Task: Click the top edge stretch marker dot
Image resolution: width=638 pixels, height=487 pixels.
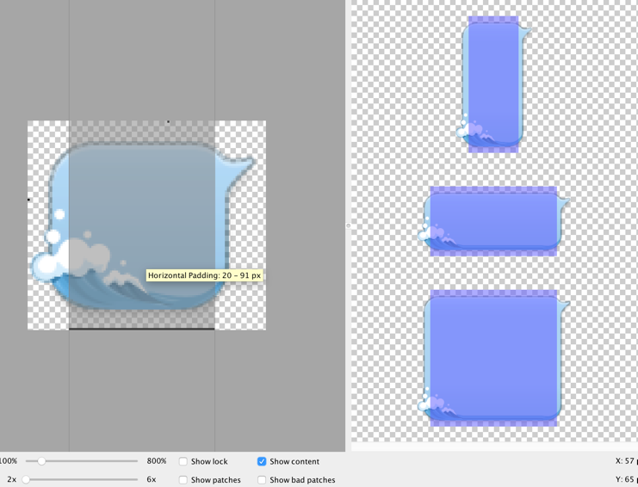Action: click(168, 122)
